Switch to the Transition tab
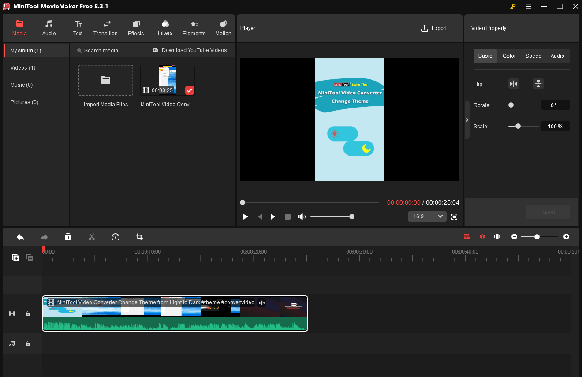The image size is (582, 377). [x=105, y=28]
